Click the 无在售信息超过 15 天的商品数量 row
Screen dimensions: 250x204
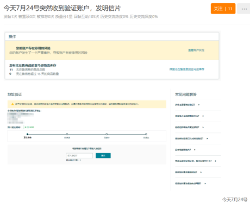pos(34,74)
